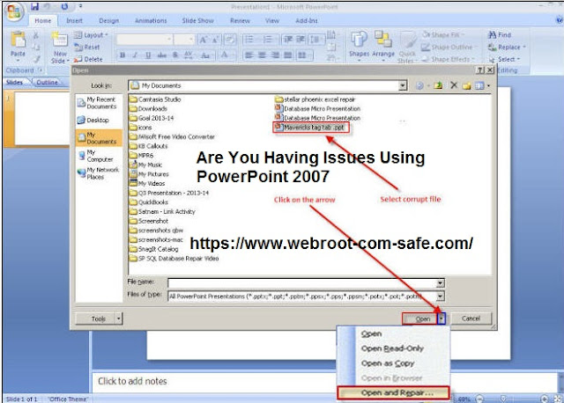Switch to the Home ribbon tab
Image resolution: width=564 pixels, height=403 pixels.
[x=43, y=21]
